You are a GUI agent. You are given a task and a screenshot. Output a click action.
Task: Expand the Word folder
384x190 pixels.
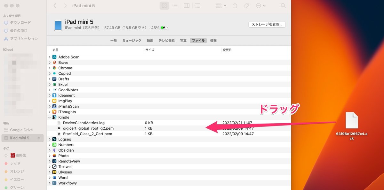tap(50, 178)
